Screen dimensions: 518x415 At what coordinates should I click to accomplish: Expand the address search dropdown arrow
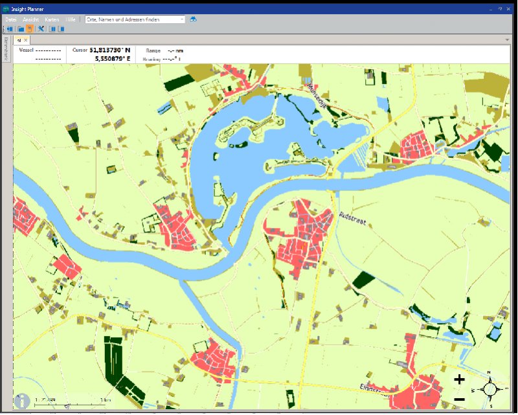click(183, 19)
